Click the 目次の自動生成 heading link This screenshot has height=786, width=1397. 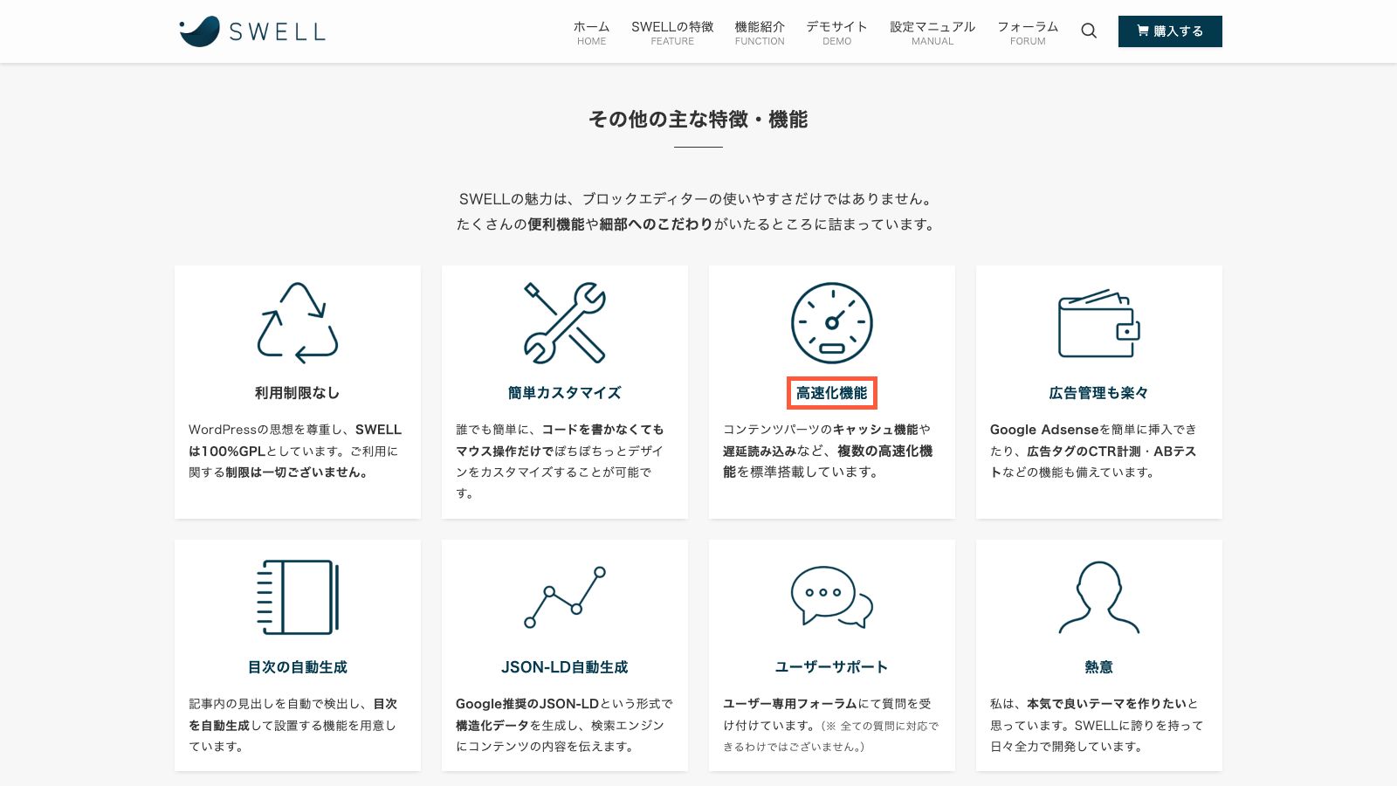click(298, 667)
